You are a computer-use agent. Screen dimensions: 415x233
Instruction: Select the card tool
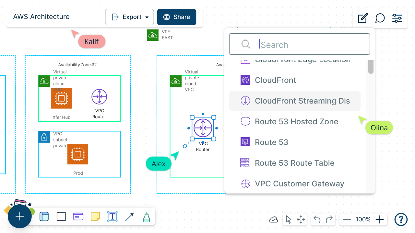click(78, 216)
